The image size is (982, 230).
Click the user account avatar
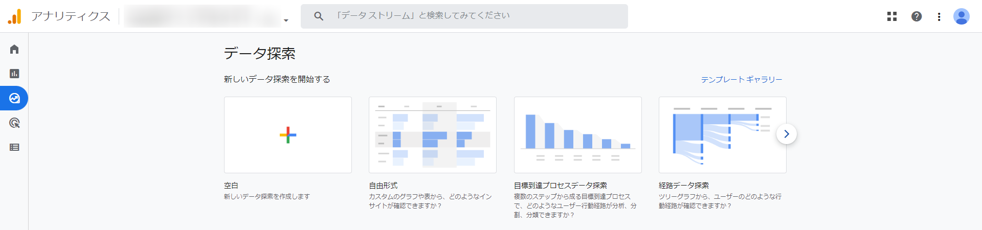pos(962,16)
